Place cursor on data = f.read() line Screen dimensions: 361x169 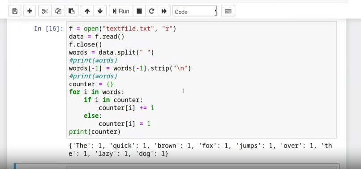point(97,37)
